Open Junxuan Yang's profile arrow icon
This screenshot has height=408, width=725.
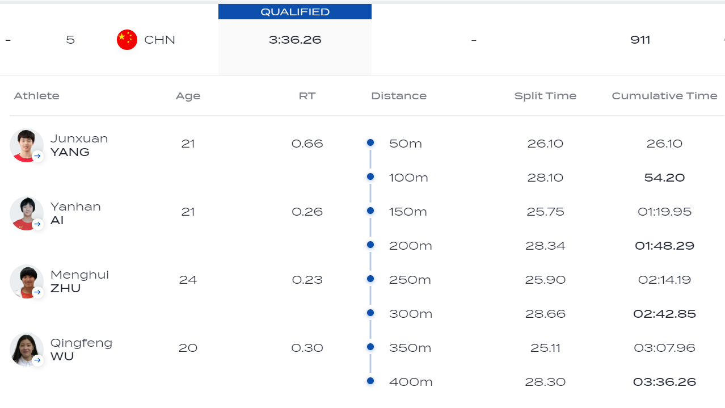coord(38,156)
